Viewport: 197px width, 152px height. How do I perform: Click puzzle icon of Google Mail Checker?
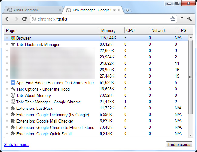13,121
